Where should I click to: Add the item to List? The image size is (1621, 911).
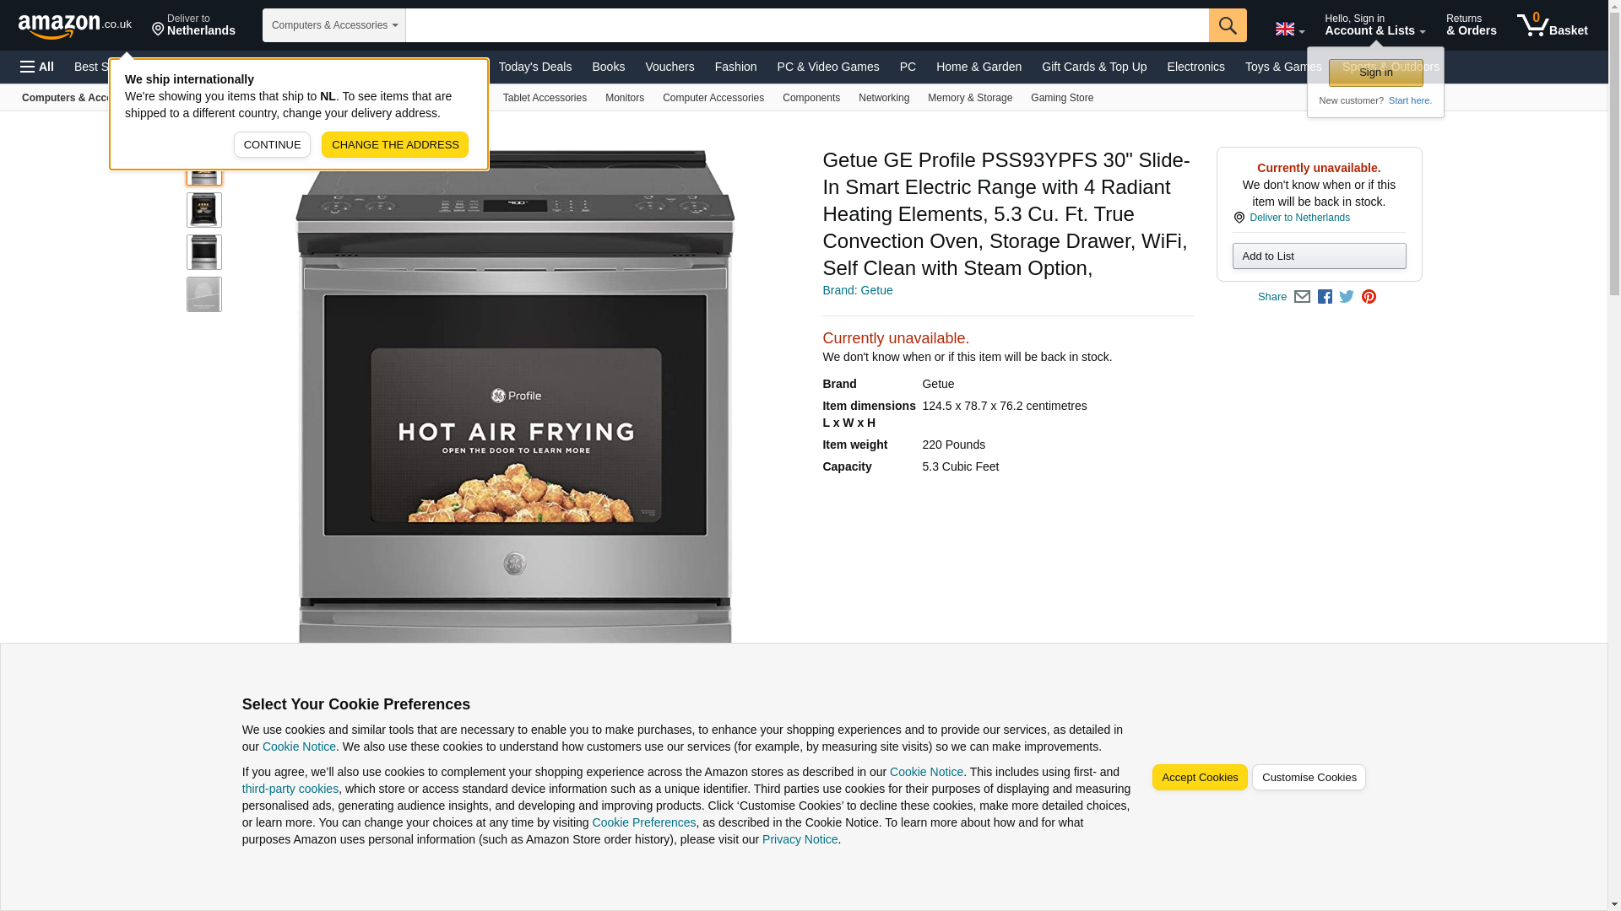click(x=1319, y=256)
